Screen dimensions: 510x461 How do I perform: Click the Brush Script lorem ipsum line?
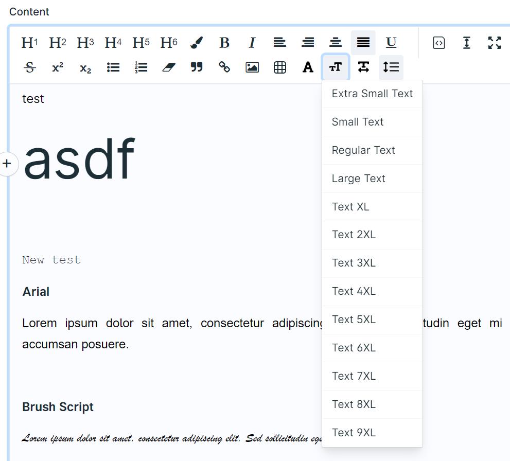pos(172,438)
